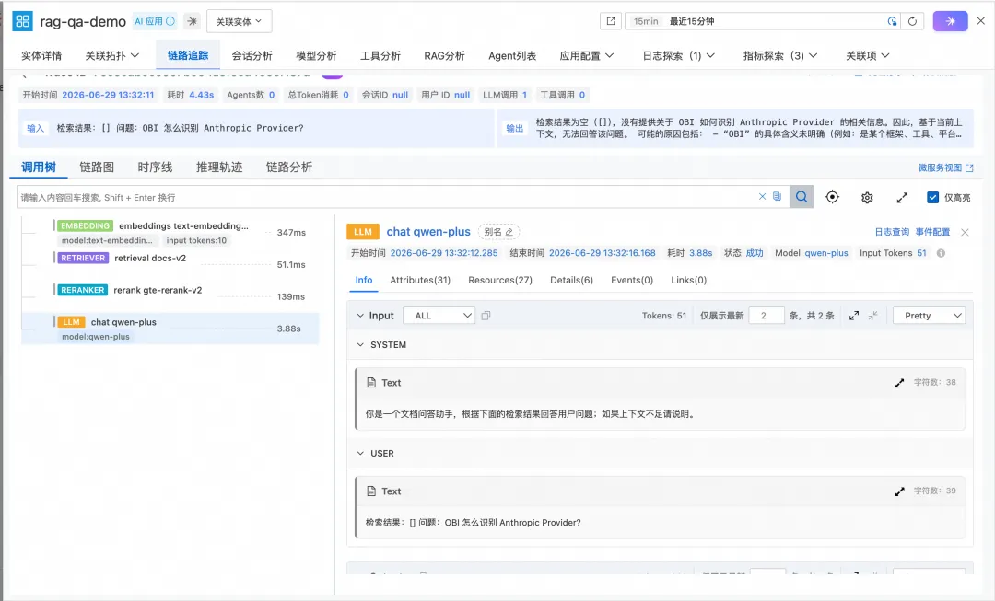
Task: Open the ALL role filter dropdown
Action: coord(439,315)
